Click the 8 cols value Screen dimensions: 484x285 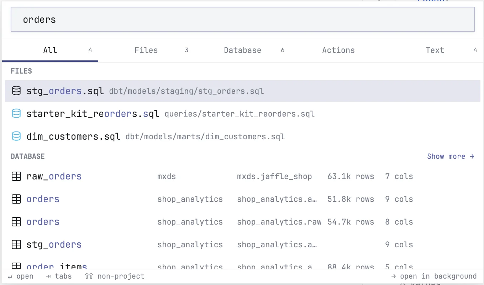(x=399, y=222)
